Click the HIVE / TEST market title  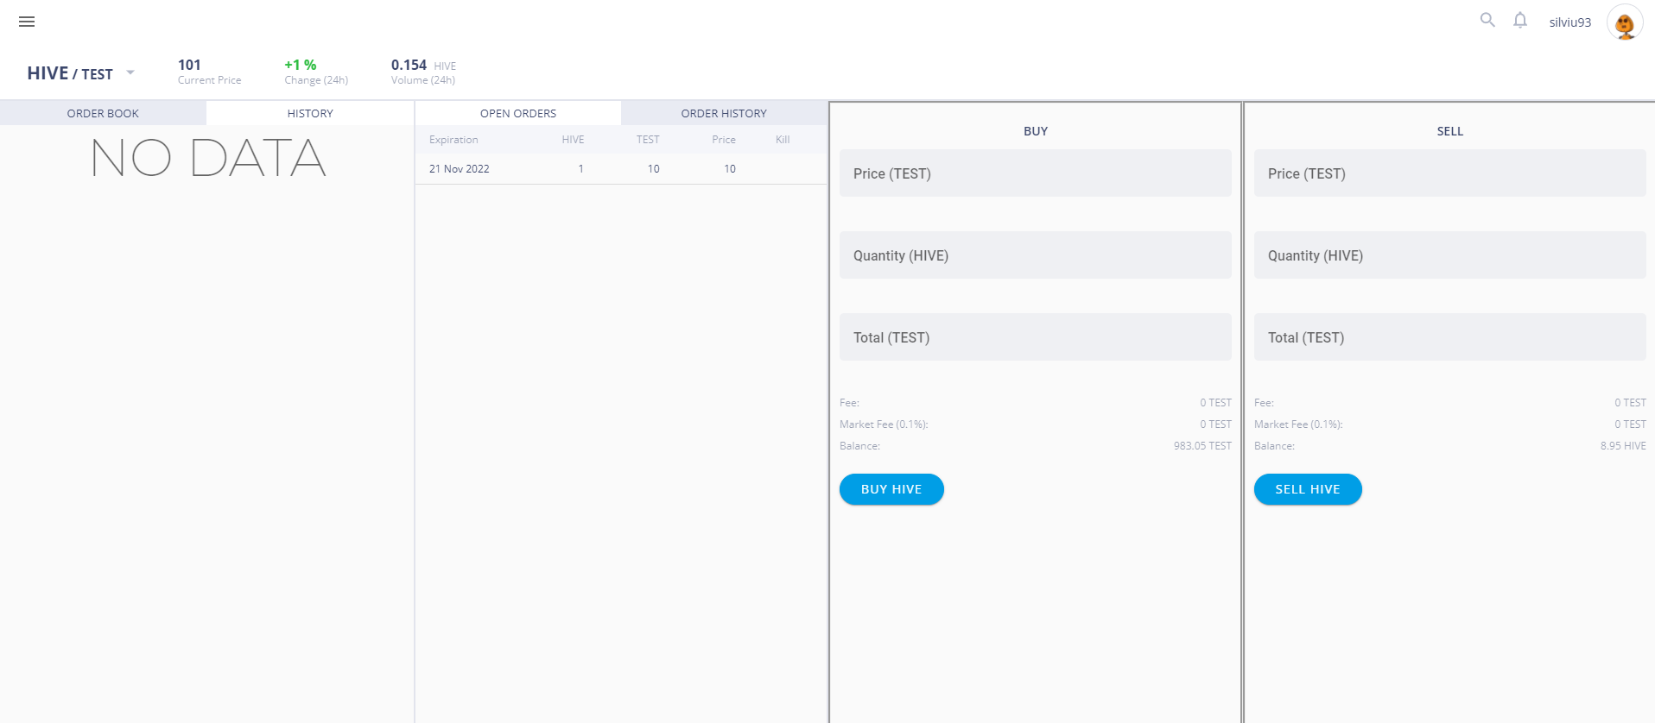click(70, 73)
